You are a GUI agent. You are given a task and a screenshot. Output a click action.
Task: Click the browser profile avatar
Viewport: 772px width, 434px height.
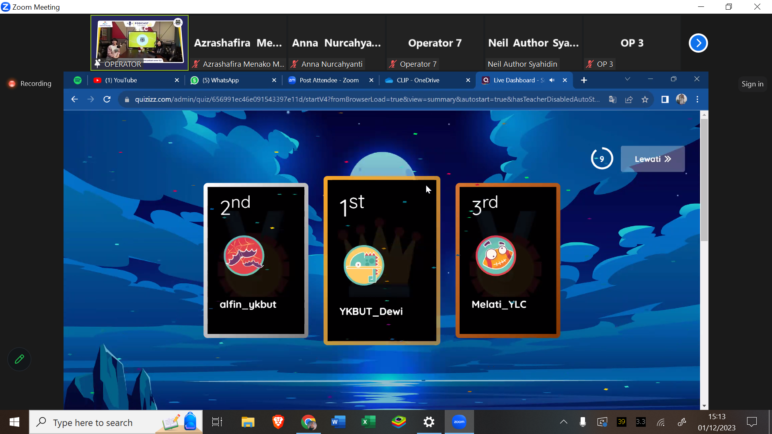click(x=681, y=99)
